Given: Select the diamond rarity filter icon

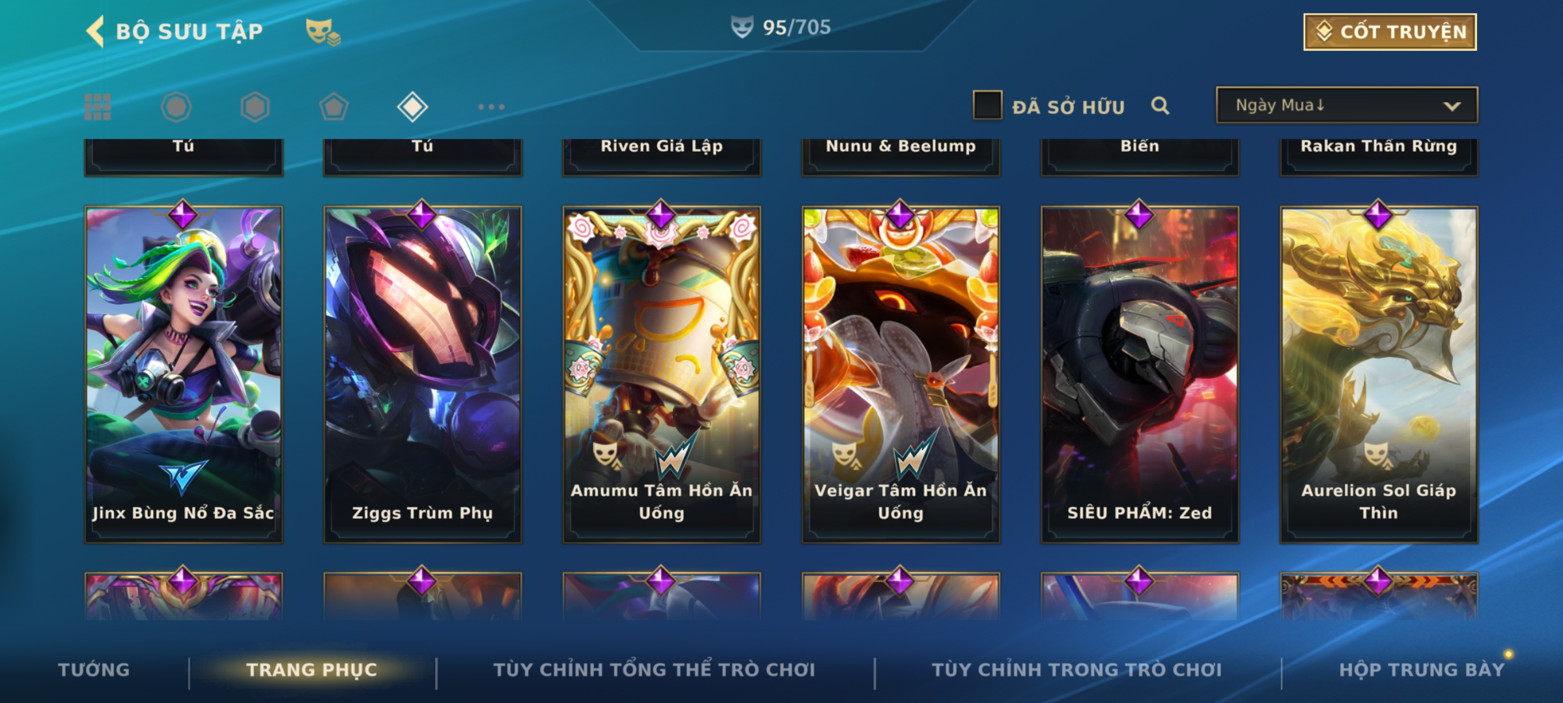Looking at the screenshot, I should [412, 107].
